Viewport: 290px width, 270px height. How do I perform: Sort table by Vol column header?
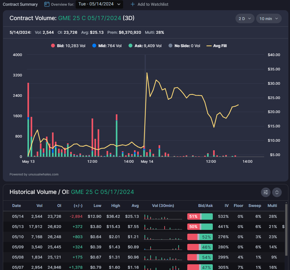39,206
